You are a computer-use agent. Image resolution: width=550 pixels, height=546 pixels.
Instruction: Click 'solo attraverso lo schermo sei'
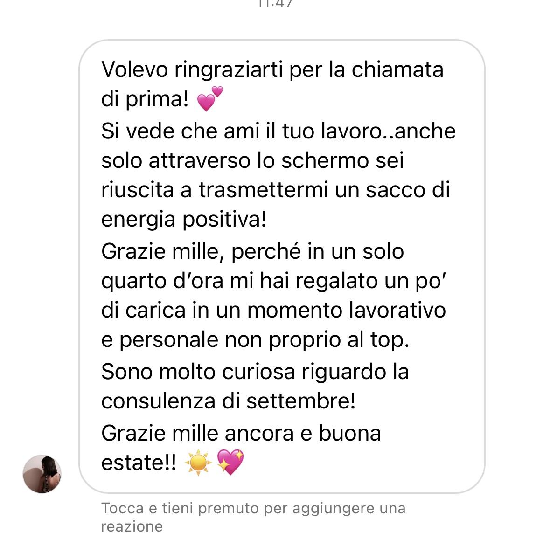click(252, 160)
